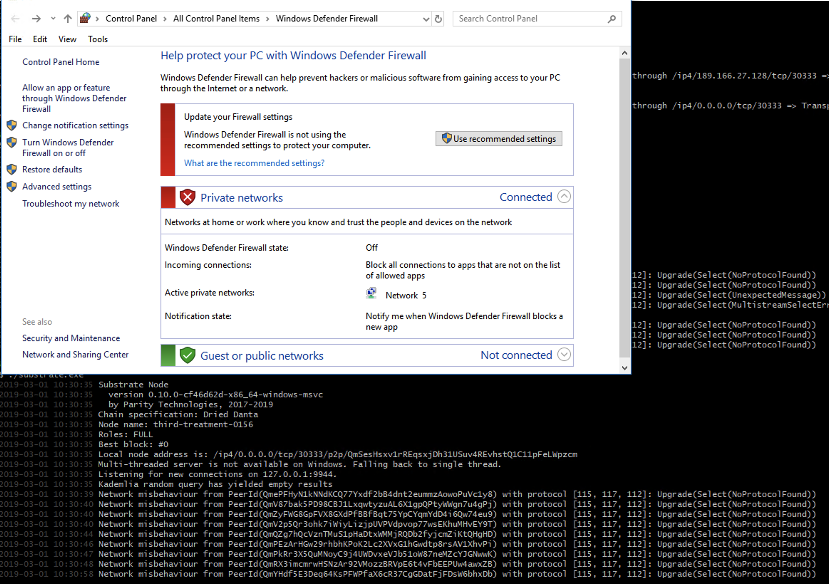
Task: Select All Control Panel Items breadcrumb
Action: click(x=216, y=19)
